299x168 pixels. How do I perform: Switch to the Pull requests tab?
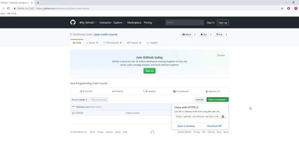[112, 42]
